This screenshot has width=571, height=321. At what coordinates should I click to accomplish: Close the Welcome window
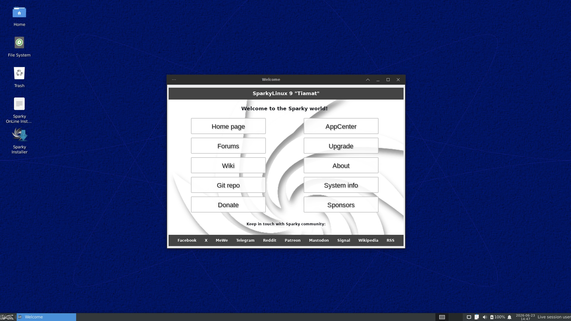[x=398, y=80]
